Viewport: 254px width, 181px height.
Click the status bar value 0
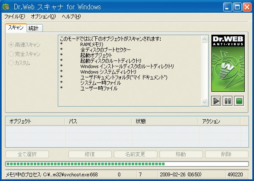119,175
